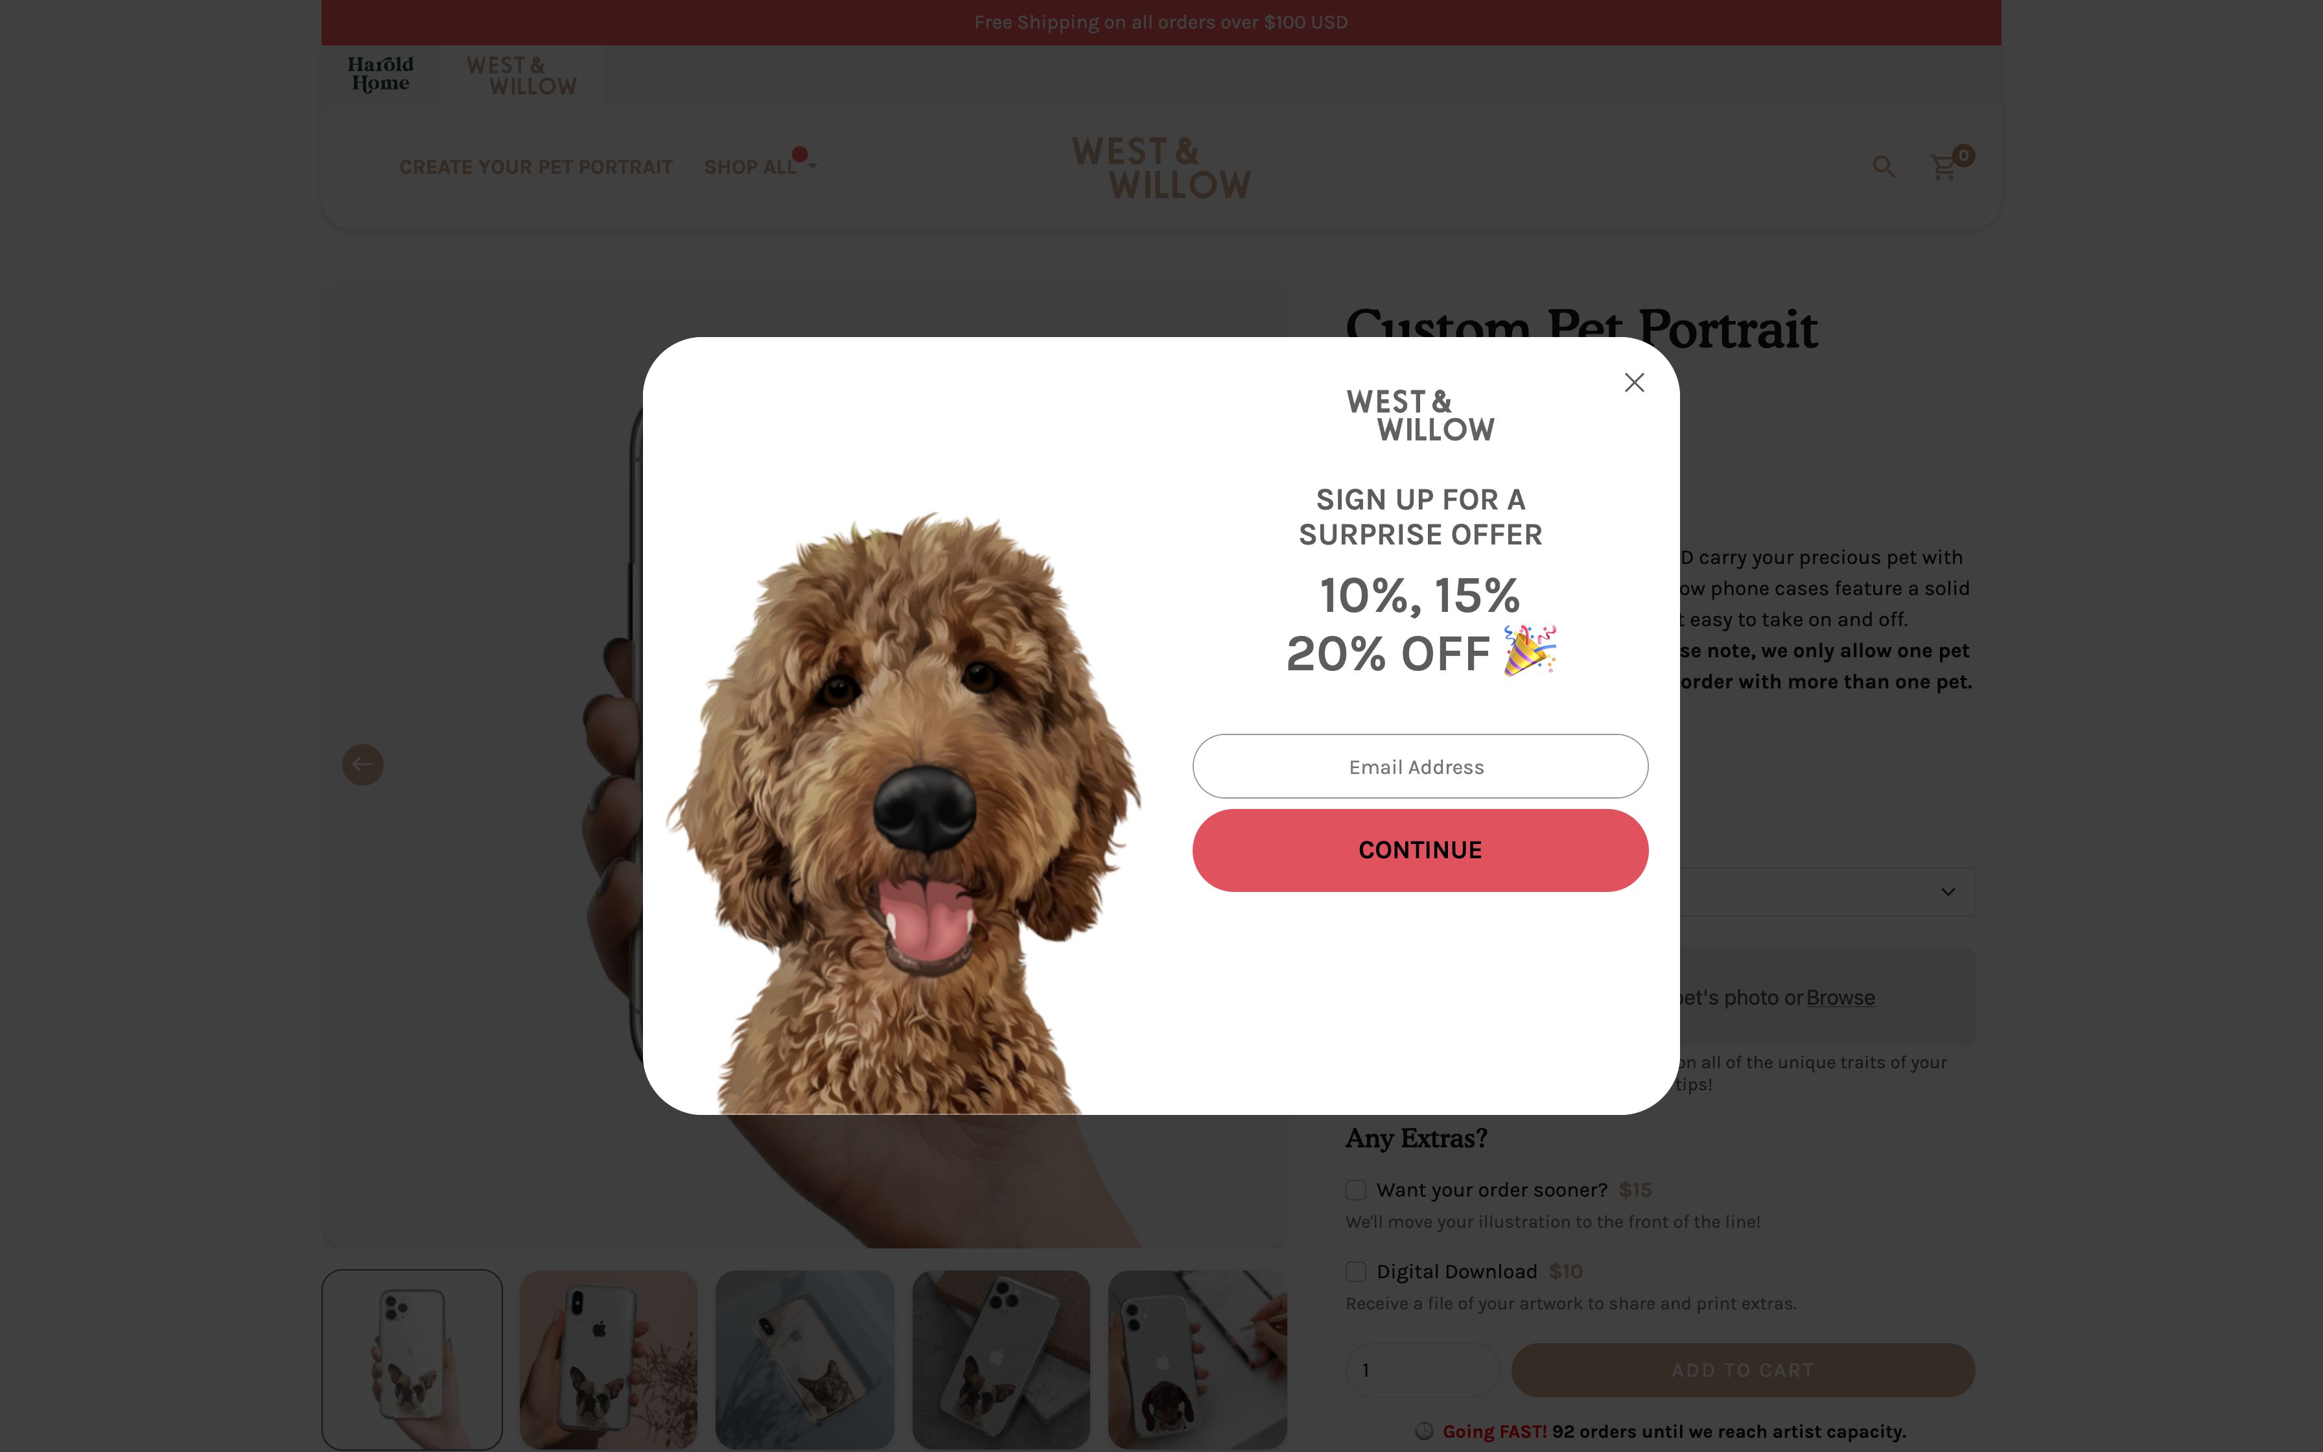
Task: Click the quantity input box
Action: tap(1421, 1370)
